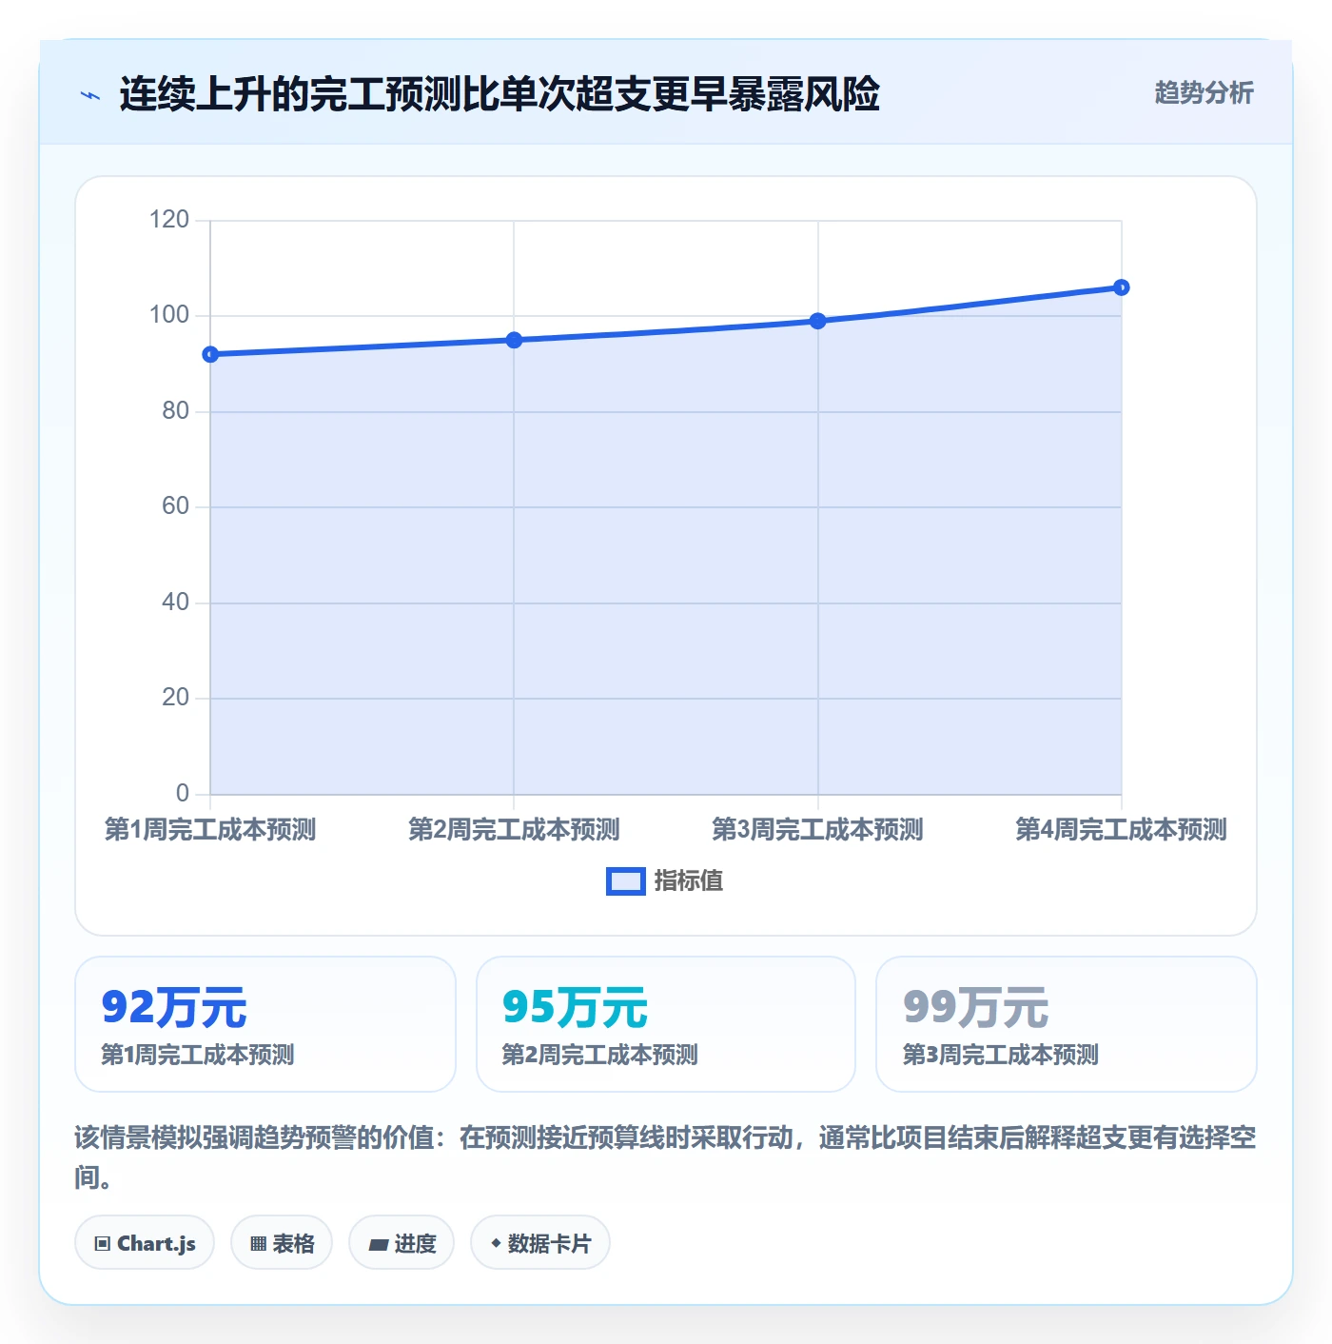Click the bar icon in 进度 chip
This screenshot has width=1332, height=1344.
379,1244
